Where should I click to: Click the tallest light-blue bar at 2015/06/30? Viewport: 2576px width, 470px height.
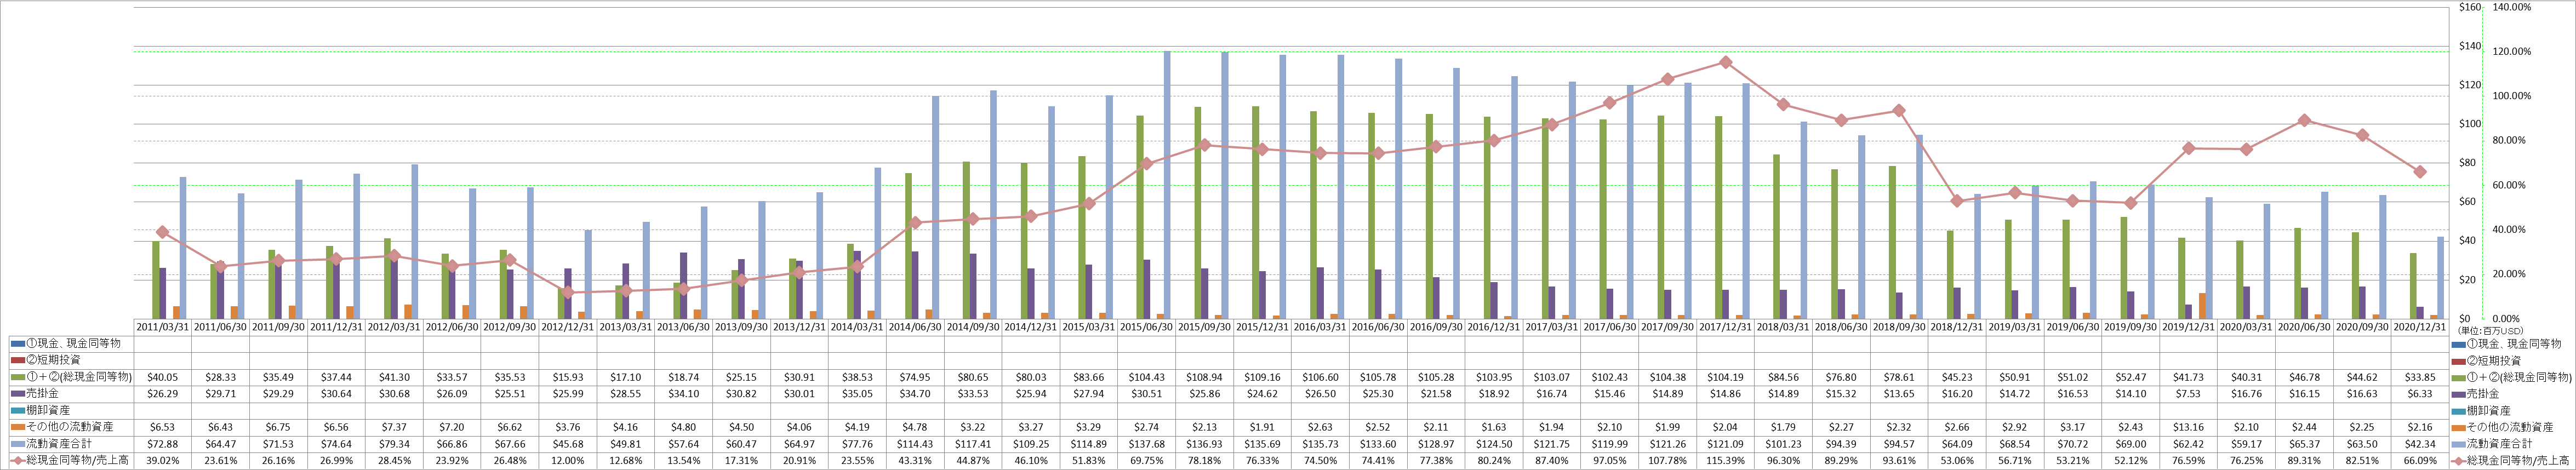(1167, 185)
